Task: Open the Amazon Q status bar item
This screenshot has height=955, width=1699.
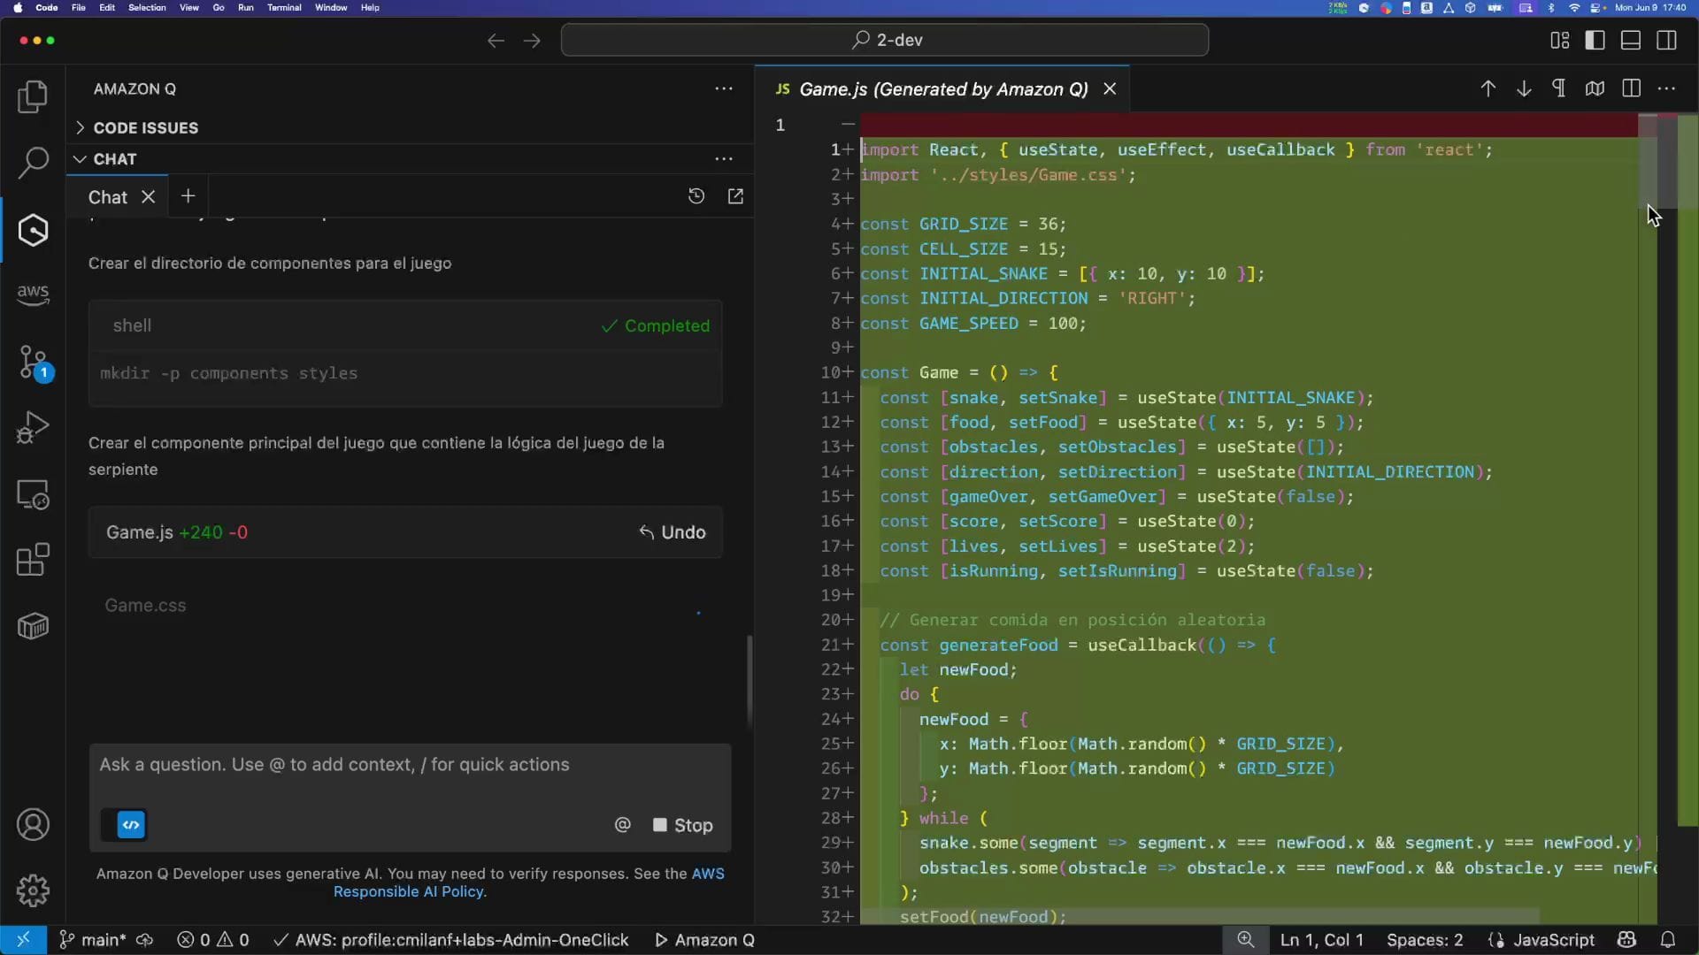Action: [704, 940]
